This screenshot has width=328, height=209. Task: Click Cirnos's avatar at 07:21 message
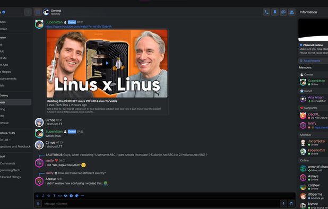click(39, 122)
